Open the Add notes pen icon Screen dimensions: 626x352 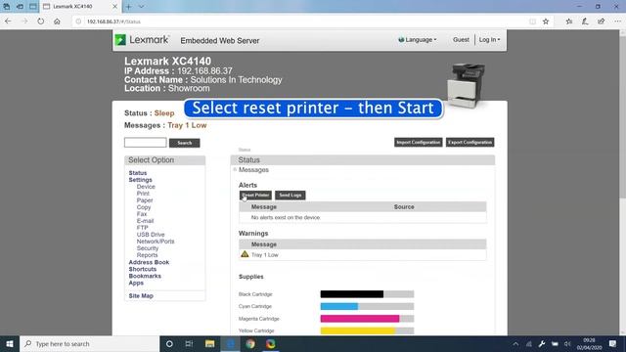click(x=585, y=22)
